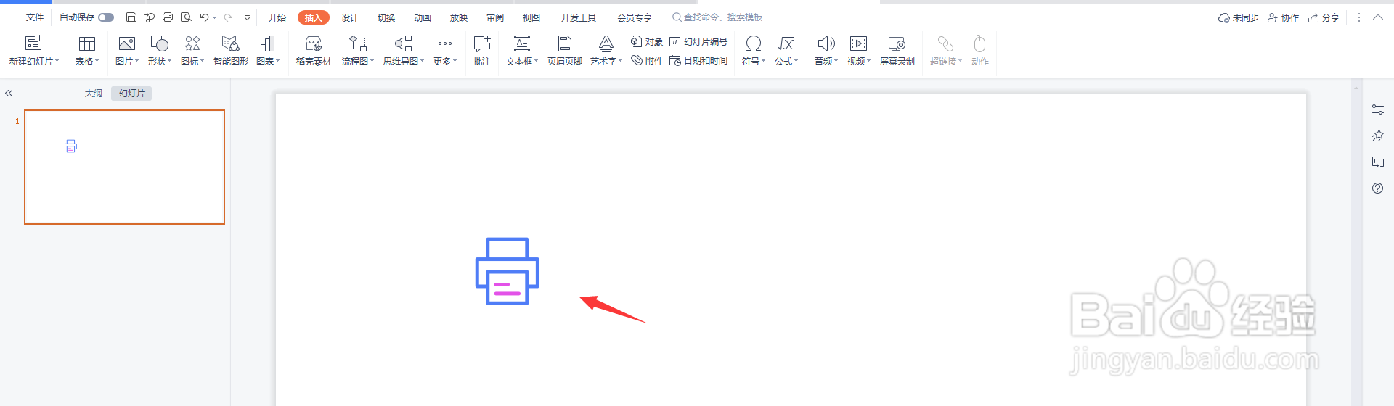The height and width of the screenshot is (406, 1394).
Task: Click the 分享 share button
Action: pos(1324,17)
